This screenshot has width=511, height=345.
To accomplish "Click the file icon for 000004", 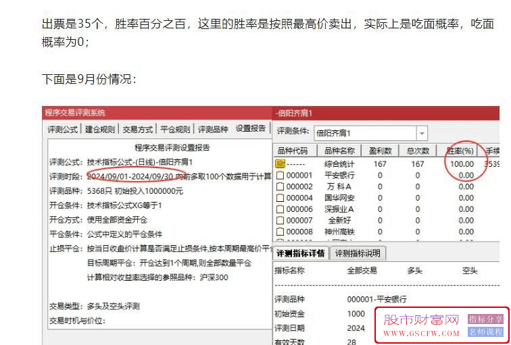I will [280, 198].
